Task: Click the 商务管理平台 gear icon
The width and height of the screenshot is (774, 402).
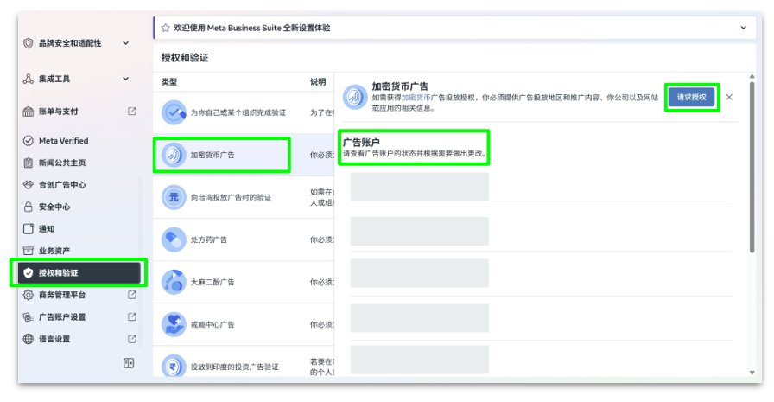Action: (29, 295)
